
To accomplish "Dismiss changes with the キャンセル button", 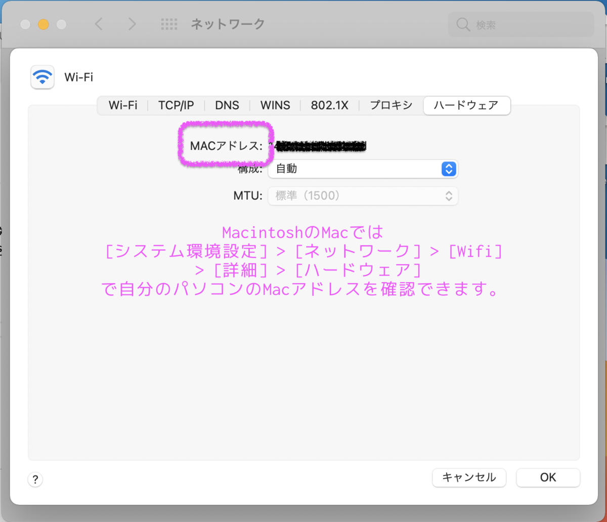I will coord(469,477).
